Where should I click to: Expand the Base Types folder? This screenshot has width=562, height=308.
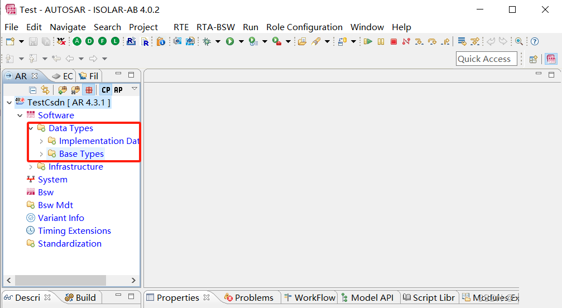click(x=41, y=154)
